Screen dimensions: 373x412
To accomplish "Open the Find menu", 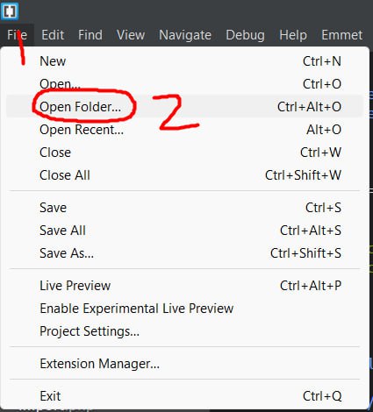I will click(x=90, y=35).
